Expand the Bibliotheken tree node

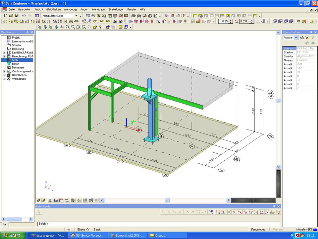(x=4, y=75)
